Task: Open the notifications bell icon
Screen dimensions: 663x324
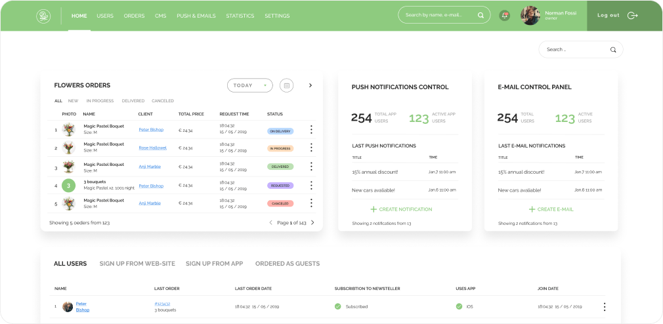Action: (x=504, y=15)
